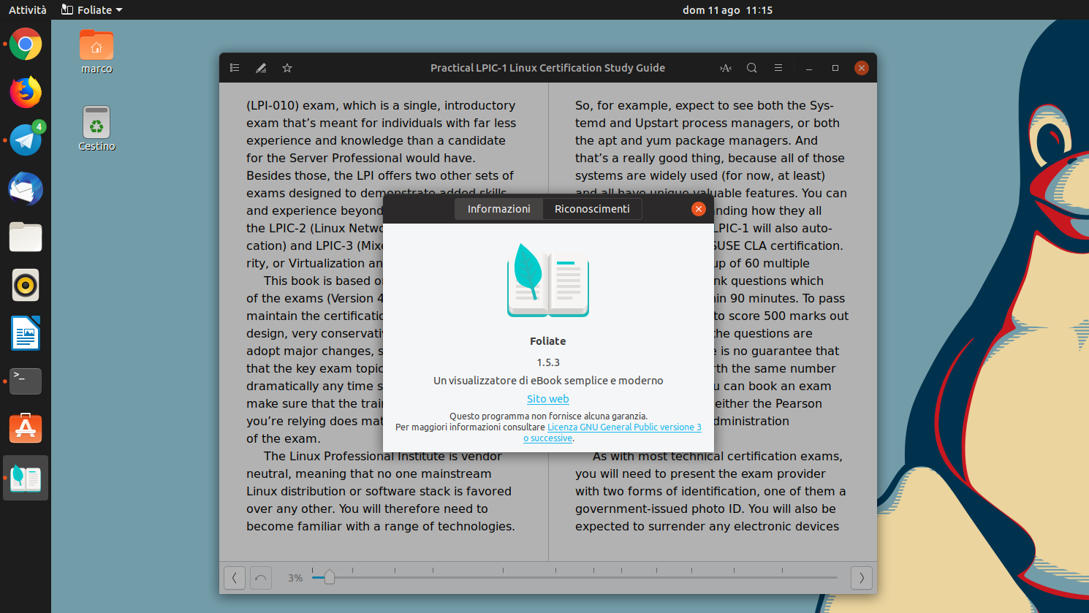Click the version number 1.5.3
1089x613 pixels.
pyautogui.click(x=548, y=362)
